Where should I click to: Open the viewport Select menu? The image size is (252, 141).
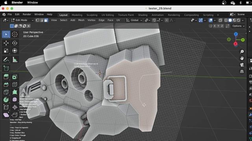63,20
